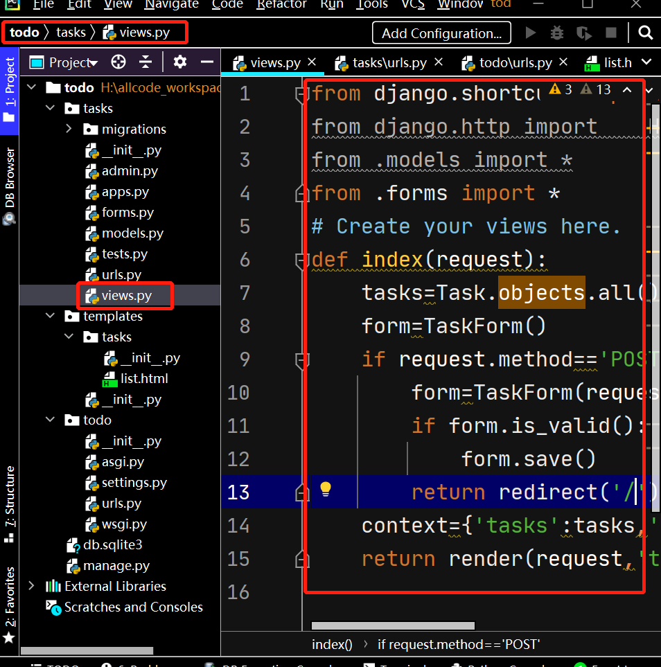Jump to previous highlighted error arrow

[627, 90]
